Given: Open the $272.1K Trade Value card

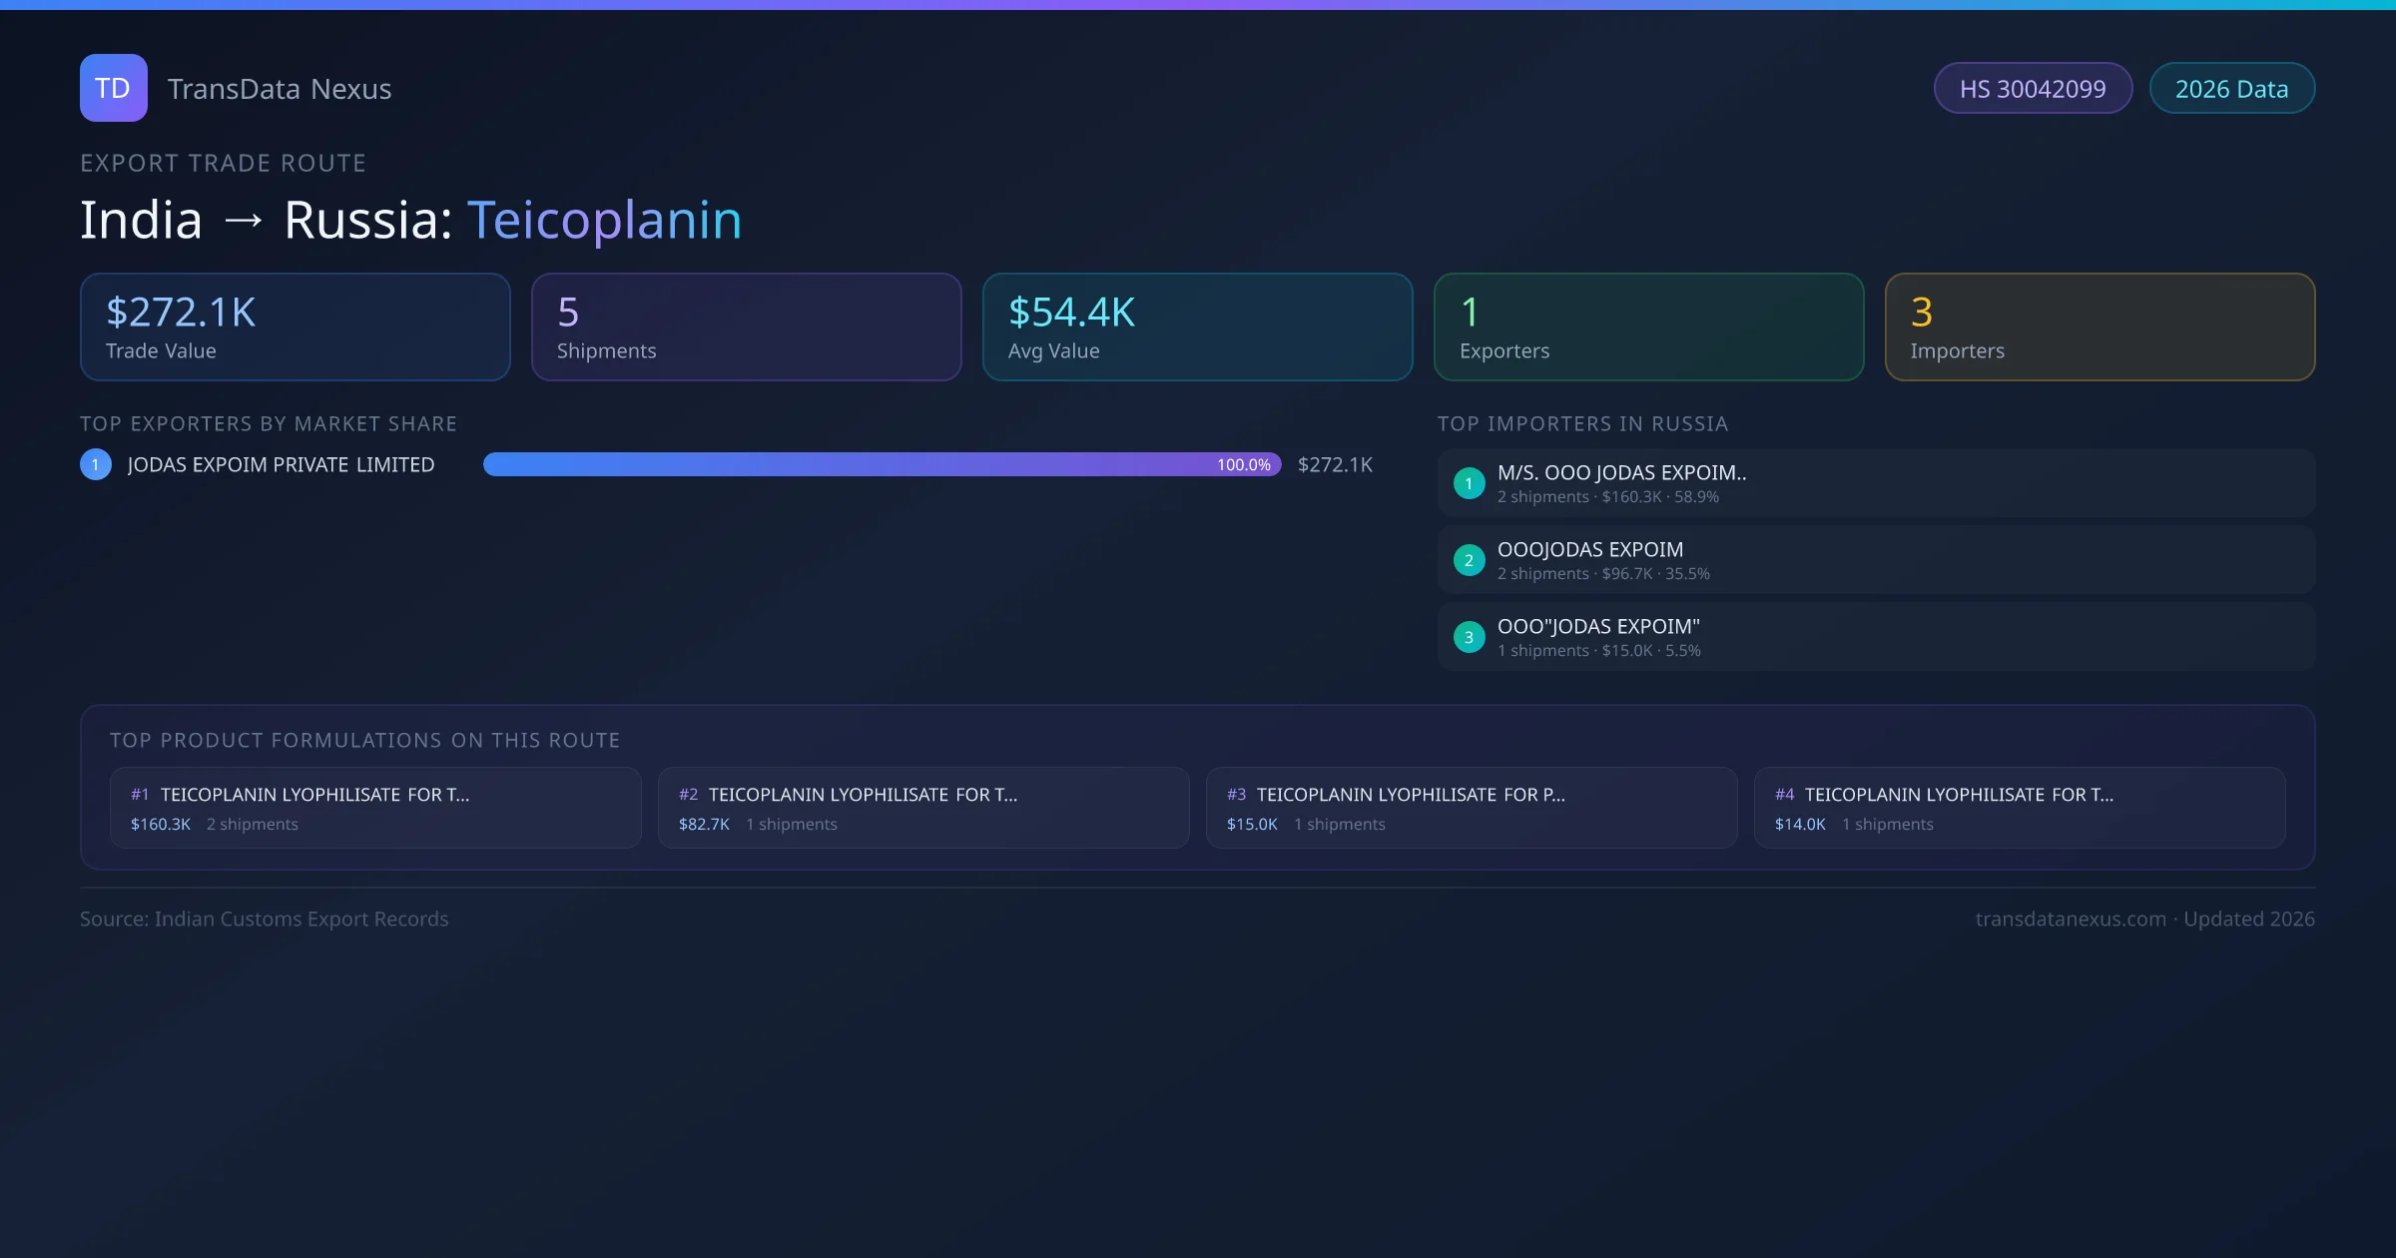Looking at the screenshot, I should 295,327.
